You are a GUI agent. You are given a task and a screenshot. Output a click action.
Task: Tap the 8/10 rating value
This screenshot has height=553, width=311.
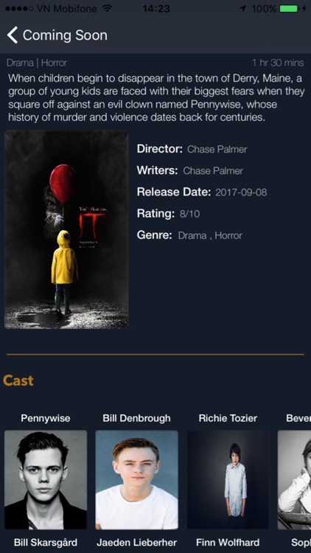coord(189,214)
